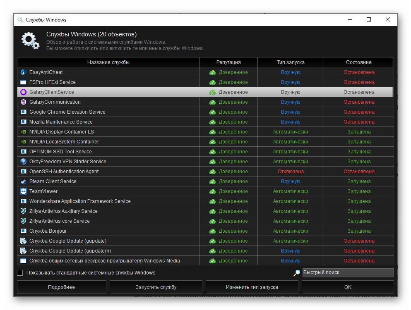
Task: Click the large gears header icon
Action: tap(30, 41)
